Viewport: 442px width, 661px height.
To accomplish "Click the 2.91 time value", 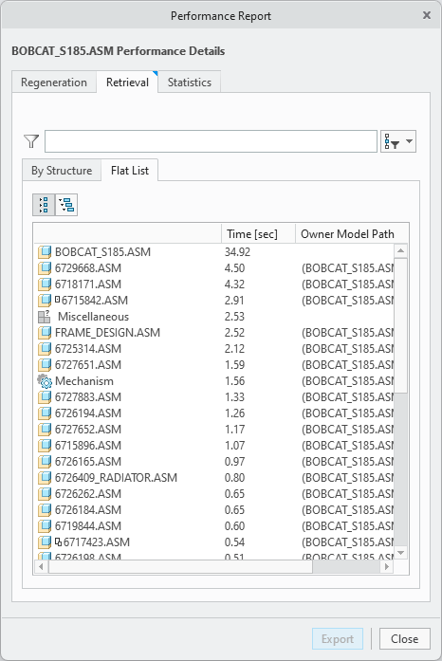I will [x=234, y=300].
